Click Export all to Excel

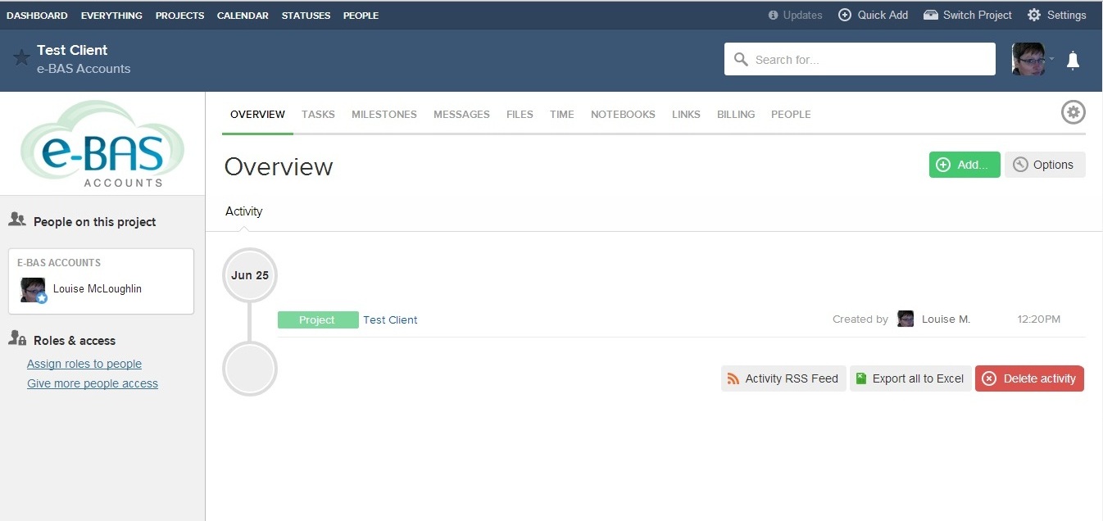pos(910,378)
